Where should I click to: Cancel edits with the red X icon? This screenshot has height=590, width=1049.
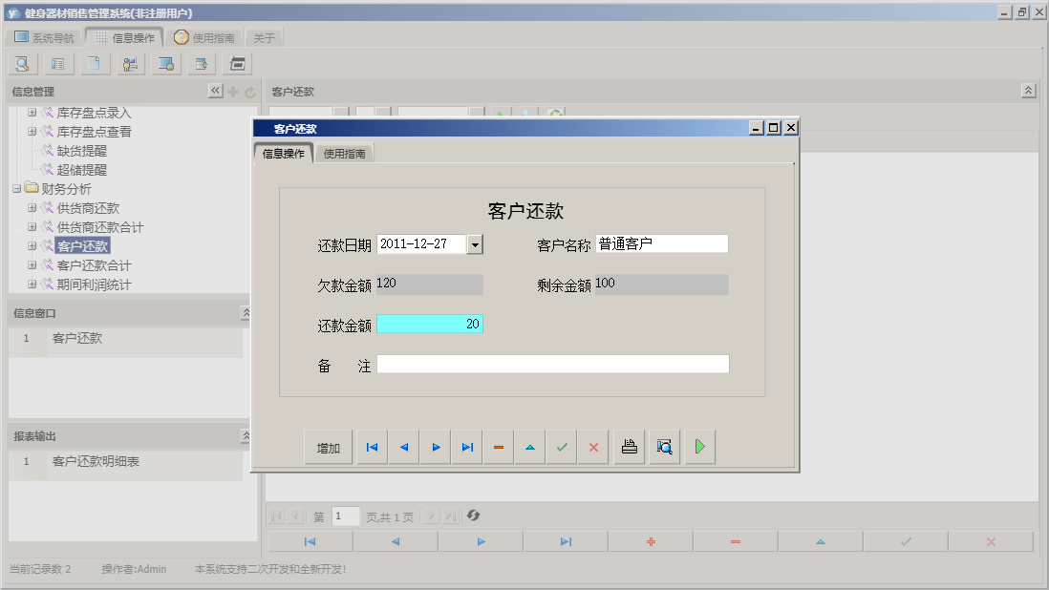click(593, 446)
